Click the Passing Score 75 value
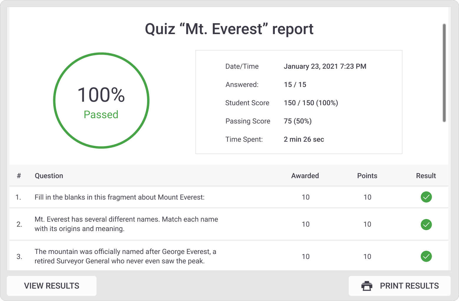Viewport: 459px width, 301px height. pyautogui.click(x=297, y=121)
